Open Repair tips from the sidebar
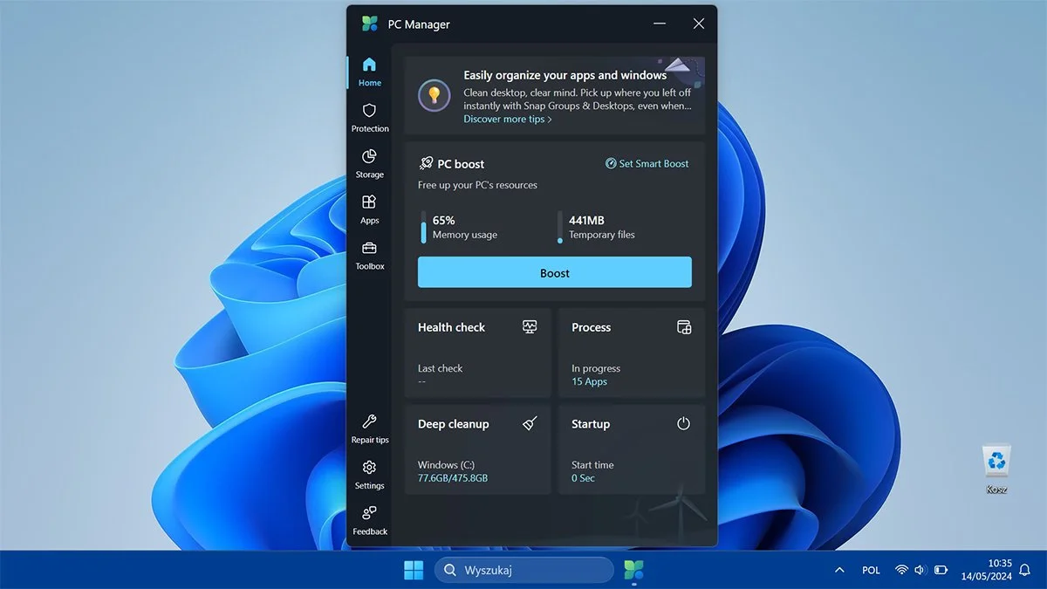This screenshot has width=1047, height=589. 370,429
